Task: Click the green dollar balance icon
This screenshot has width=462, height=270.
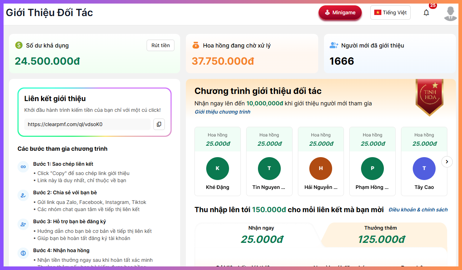Action: (19, 45)
